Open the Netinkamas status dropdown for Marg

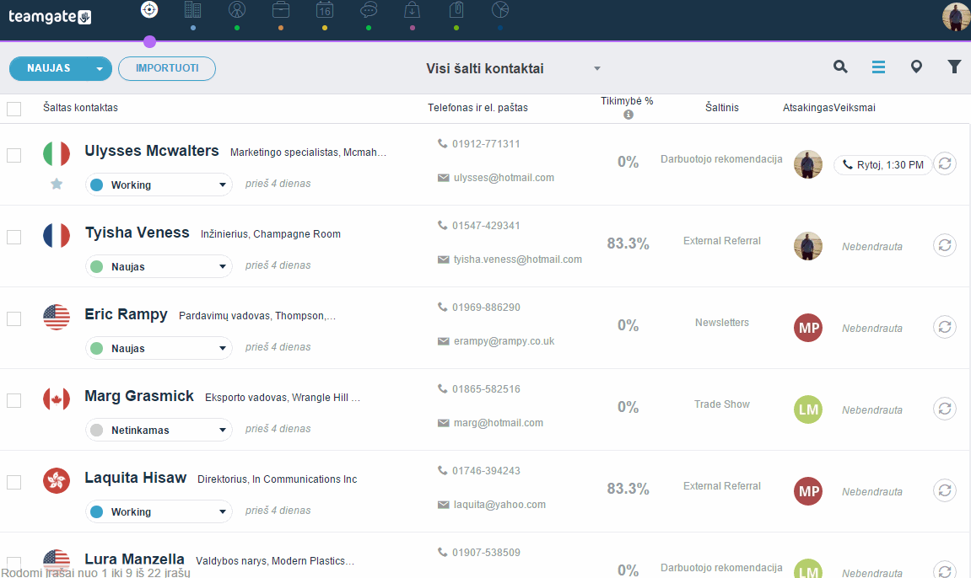pyautogui.click(x=159, y=431)
